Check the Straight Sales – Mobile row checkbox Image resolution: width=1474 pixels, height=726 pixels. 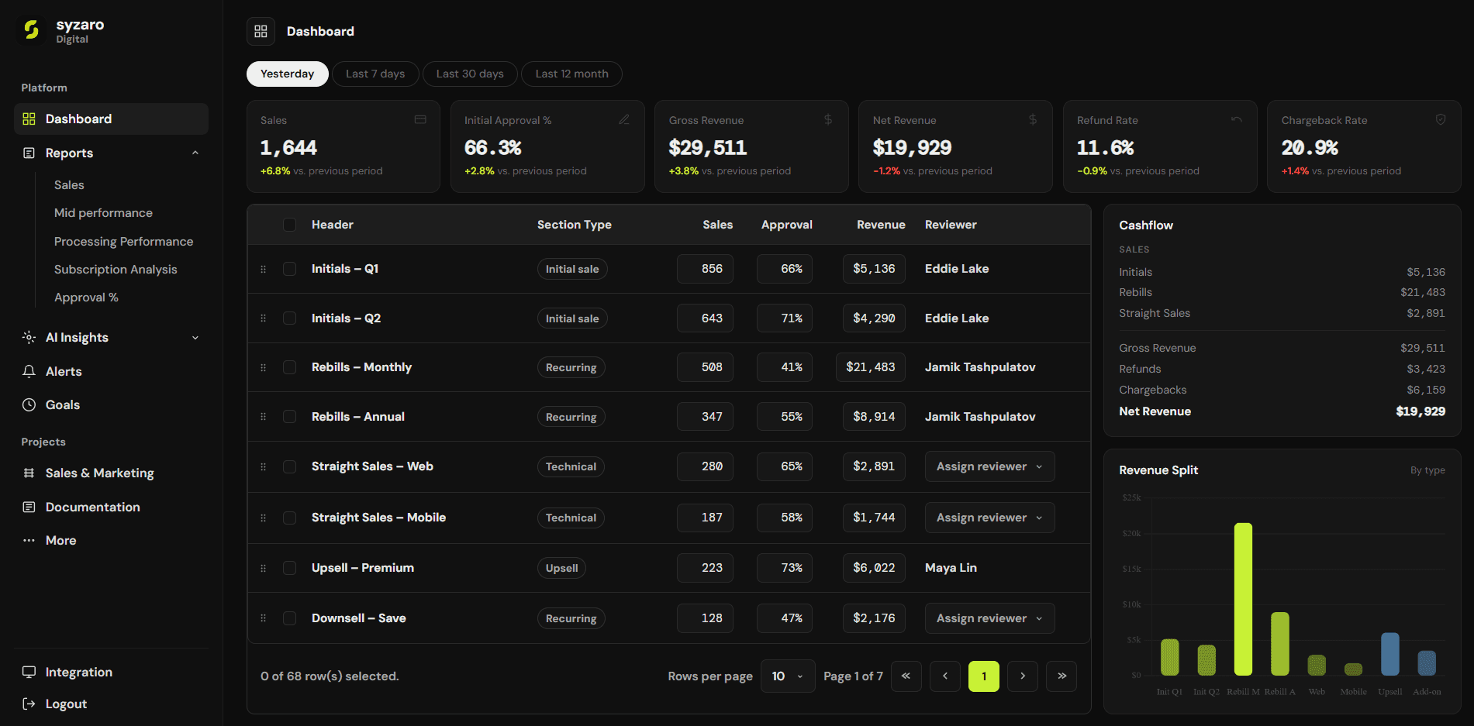pos(289,518)
